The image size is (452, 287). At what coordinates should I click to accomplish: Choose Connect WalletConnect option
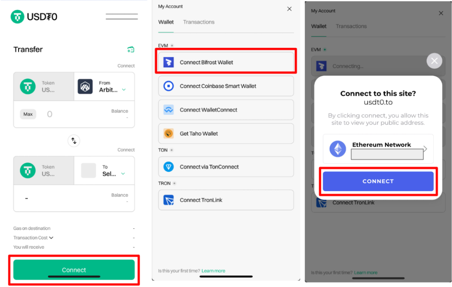226,110
